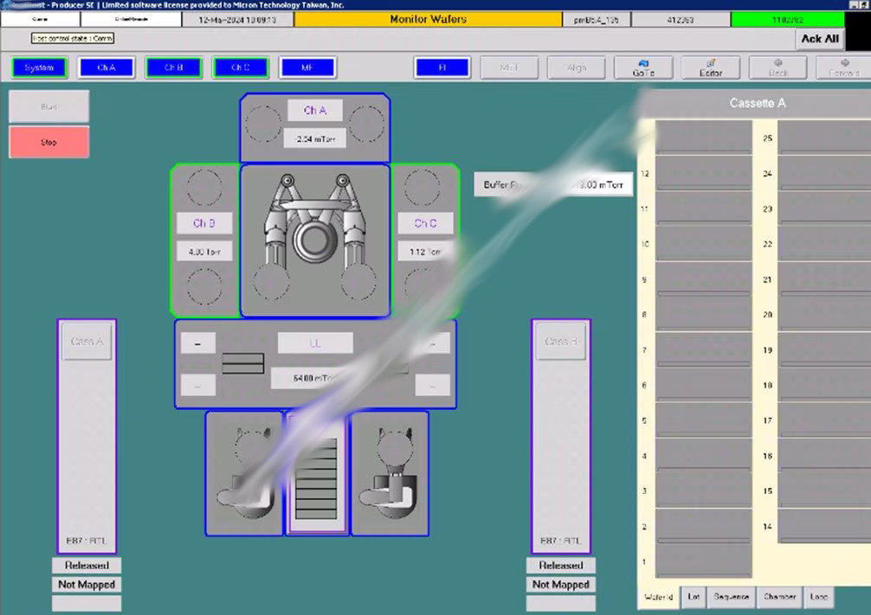
Task: Select the Lot tab under cassette
Action: tap(694, 597)
